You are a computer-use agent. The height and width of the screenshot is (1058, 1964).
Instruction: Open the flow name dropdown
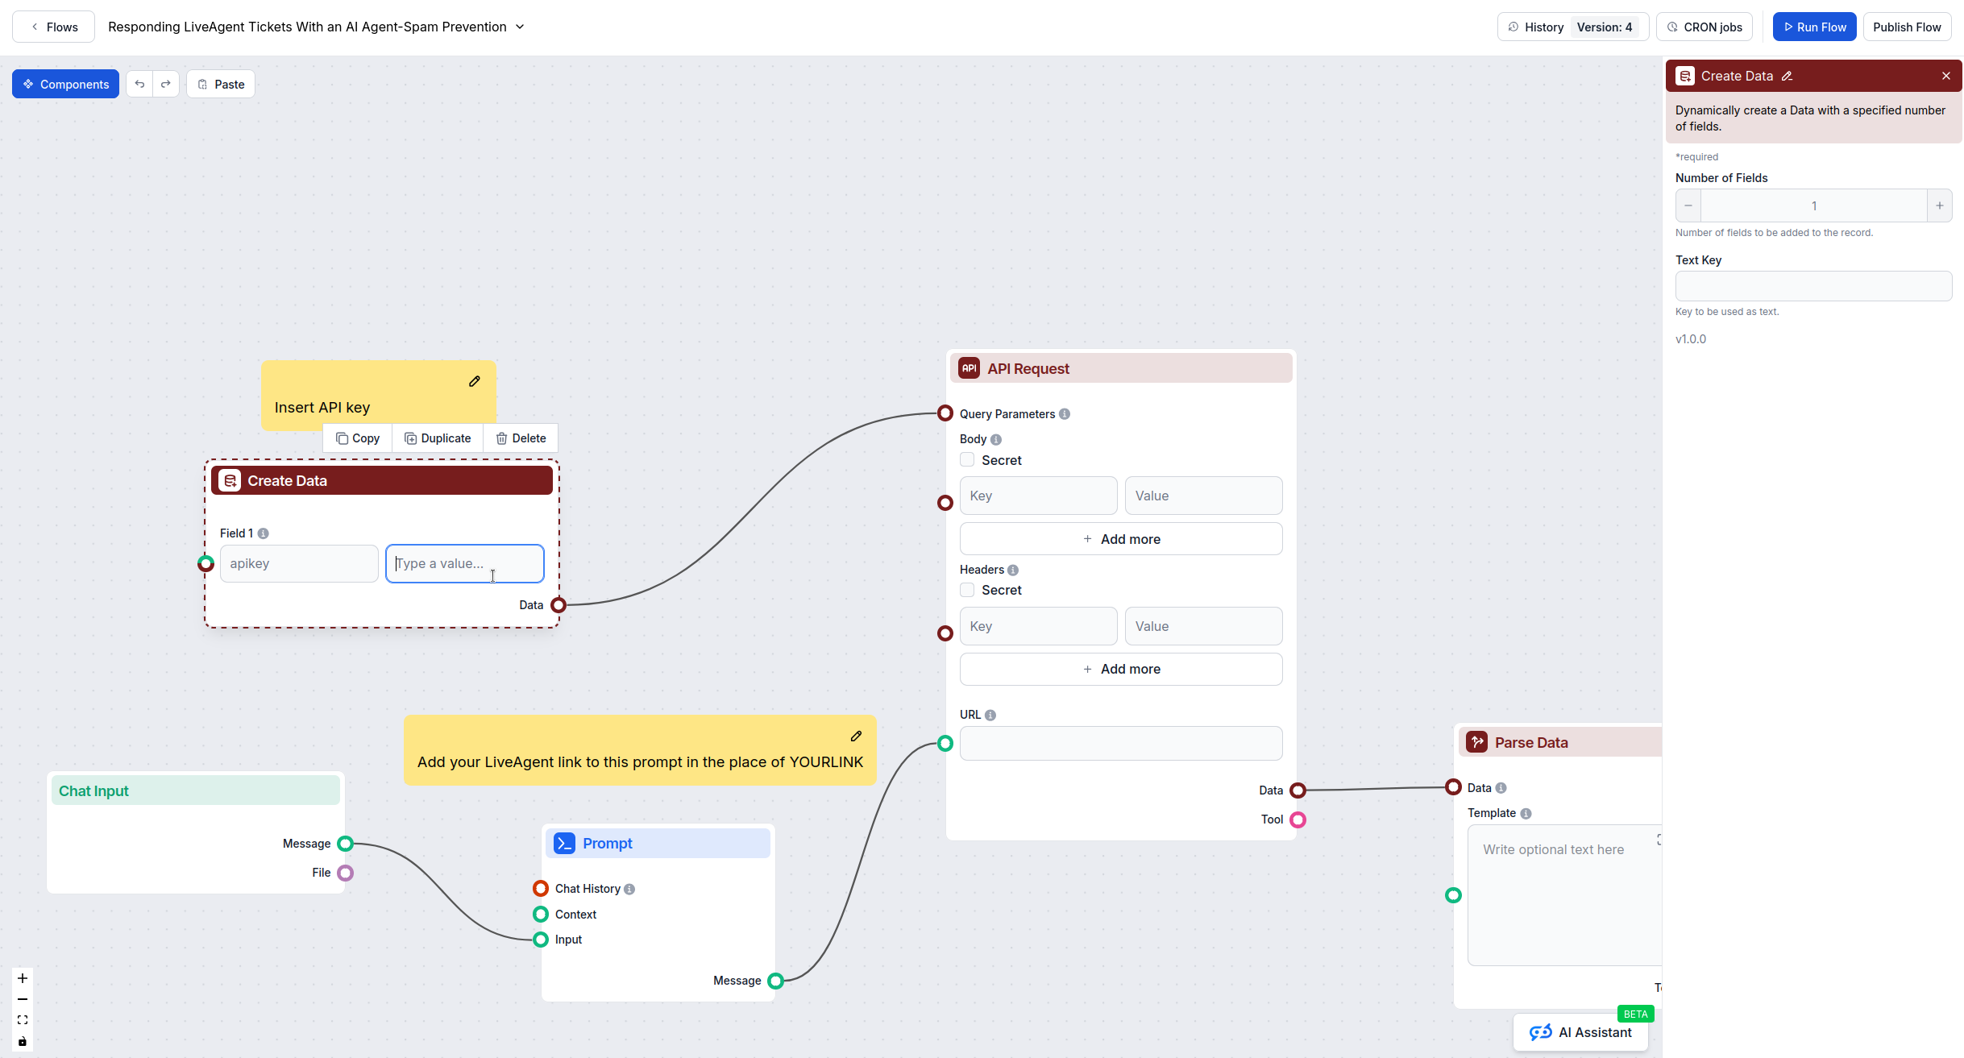pos(518,27)
